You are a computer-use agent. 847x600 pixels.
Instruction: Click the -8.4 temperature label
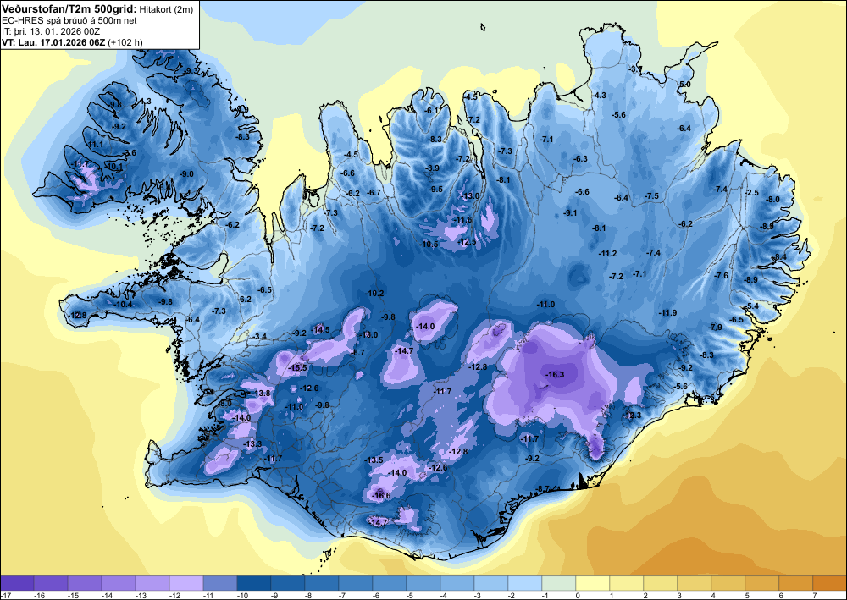pos(780,256)
